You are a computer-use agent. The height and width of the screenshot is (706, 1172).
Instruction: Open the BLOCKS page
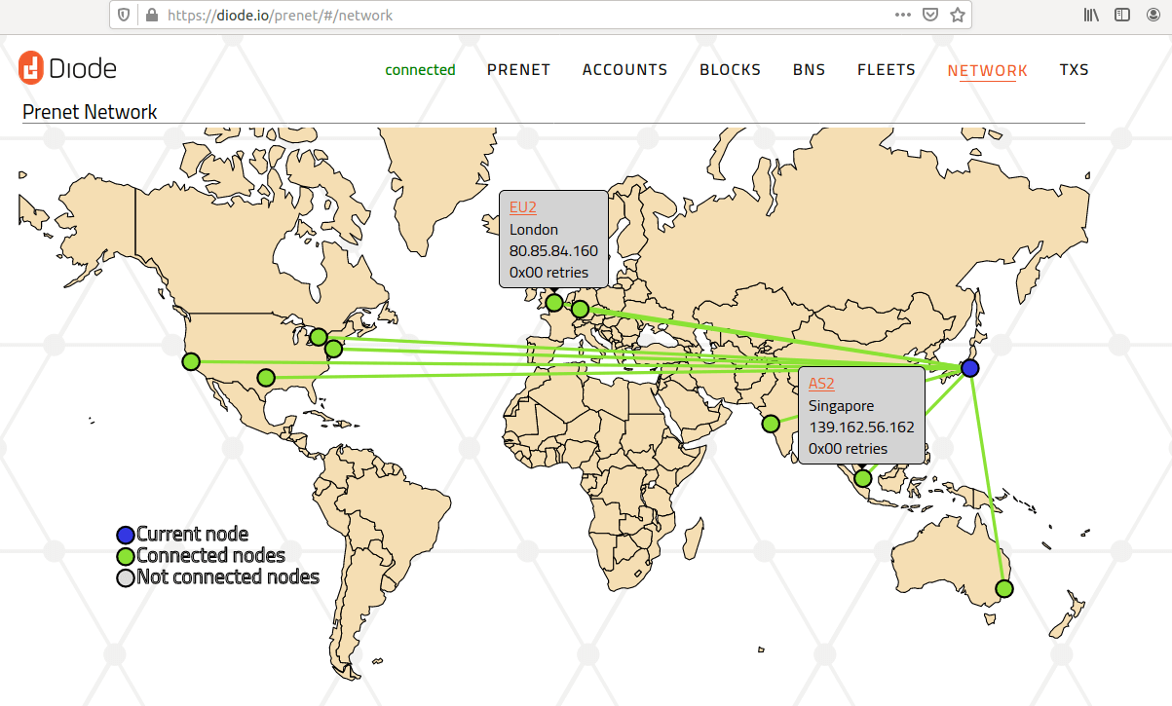click(730, 70)
